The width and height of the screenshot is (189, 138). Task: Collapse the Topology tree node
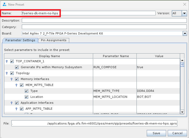7,73
